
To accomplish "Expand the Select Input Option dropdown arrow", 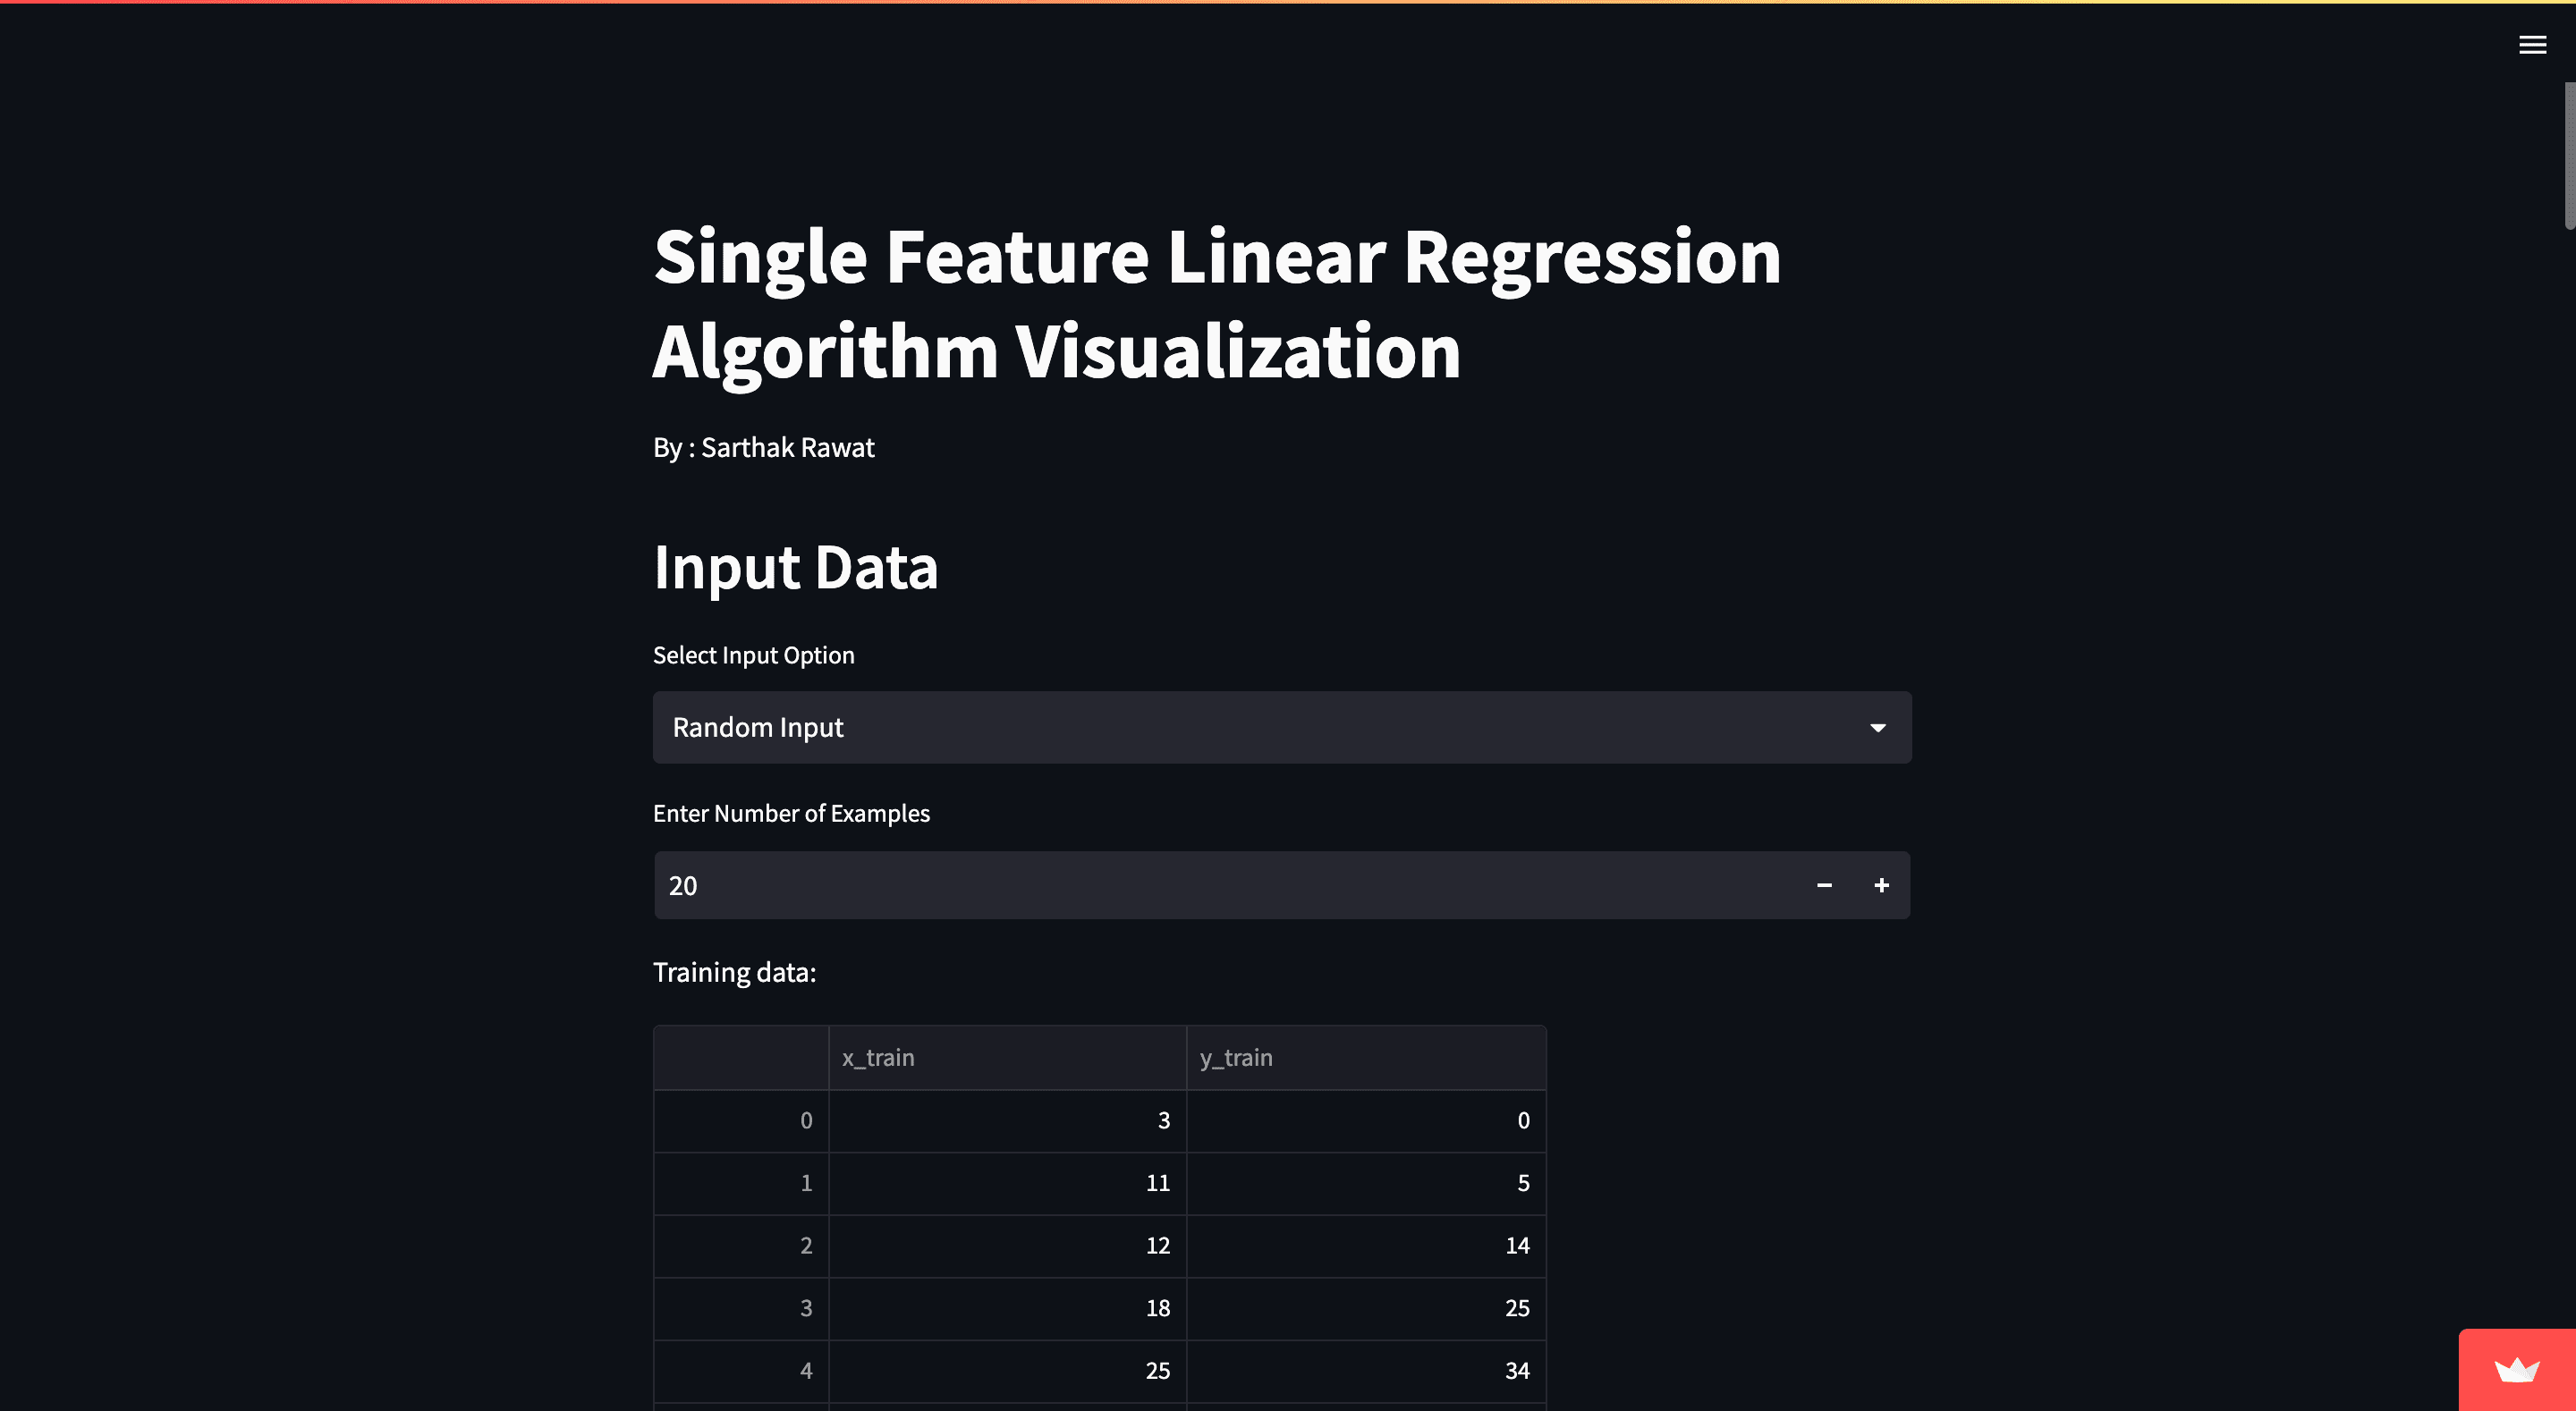I will [x=1877, y=728].
